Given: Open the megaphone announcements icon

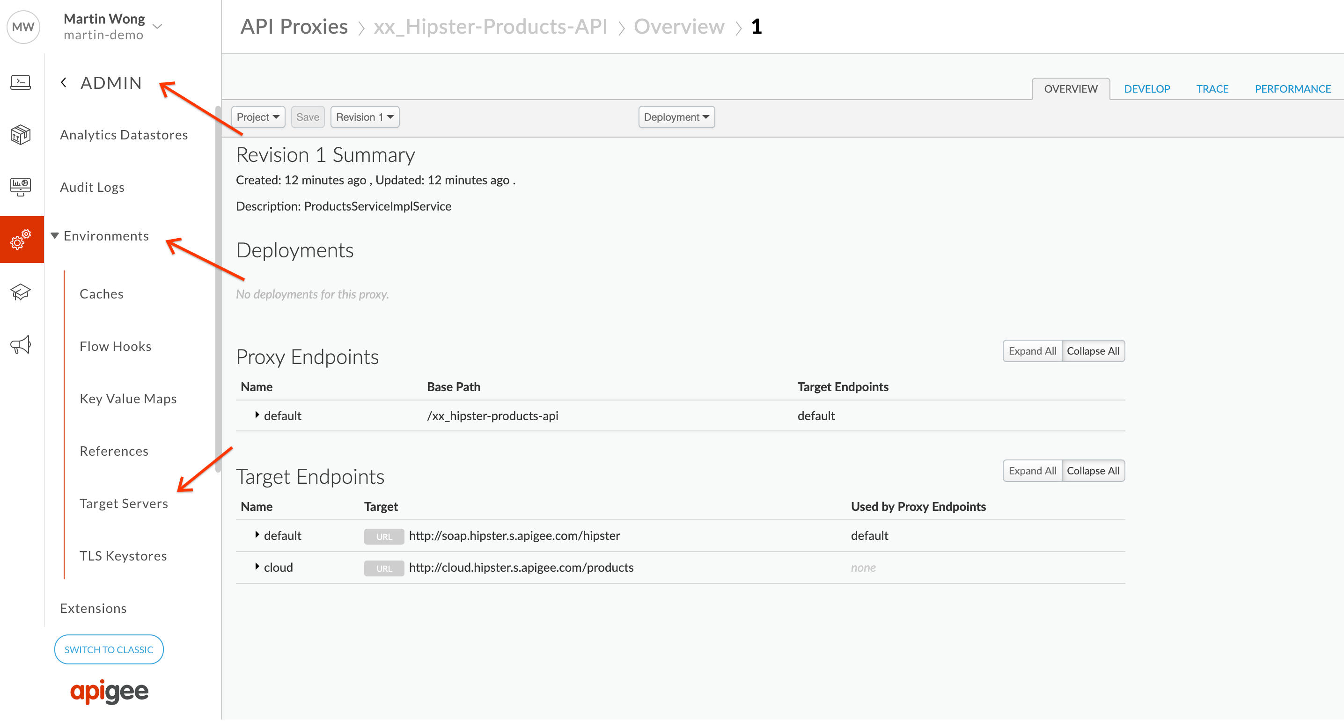Looking at the screenshot, I should click(21, 344).
